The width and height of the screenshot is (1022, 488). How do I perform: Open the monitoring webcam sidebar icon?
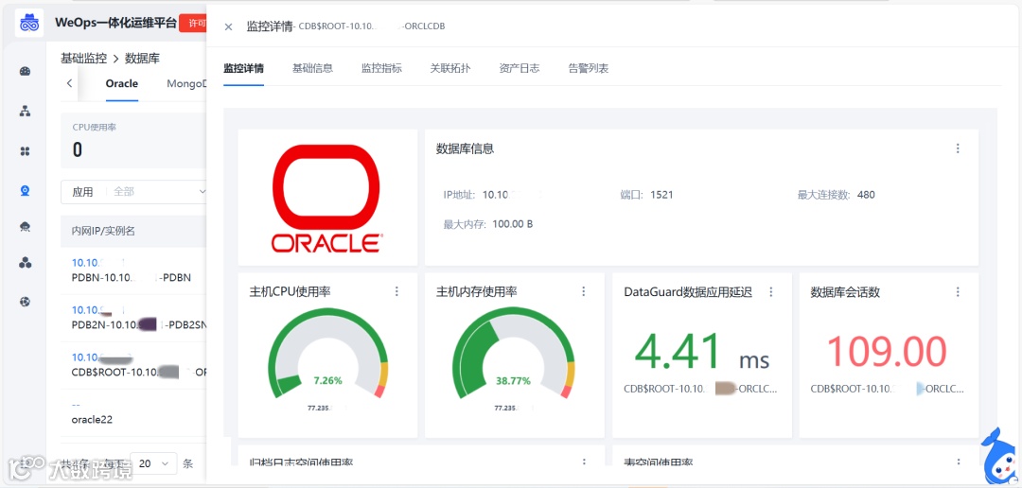tap(26, 191)
